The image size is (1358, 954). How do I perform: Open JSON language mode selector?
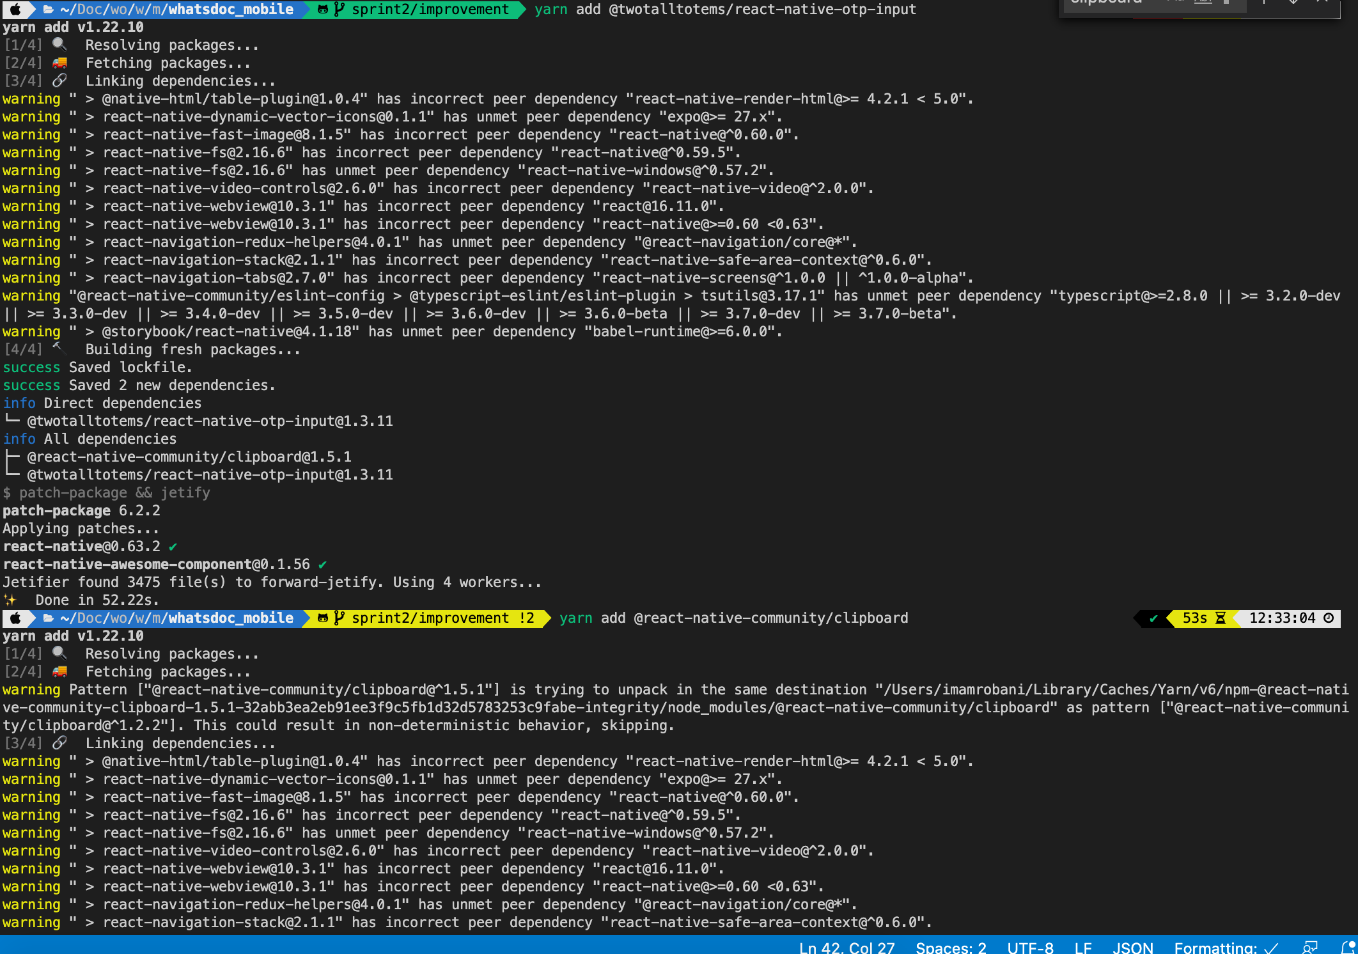[1133, 947]
